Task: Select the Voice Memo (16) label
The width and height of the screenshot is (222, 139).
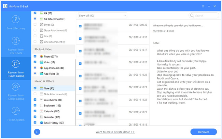Action: [x=53, y=100]
